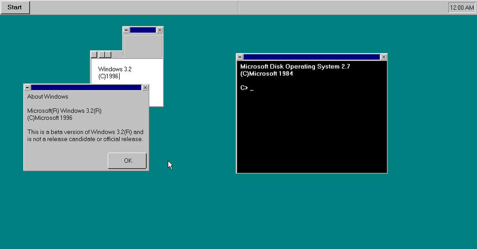Click the middle blank toolbar button above the text editor

click(102, 55)
